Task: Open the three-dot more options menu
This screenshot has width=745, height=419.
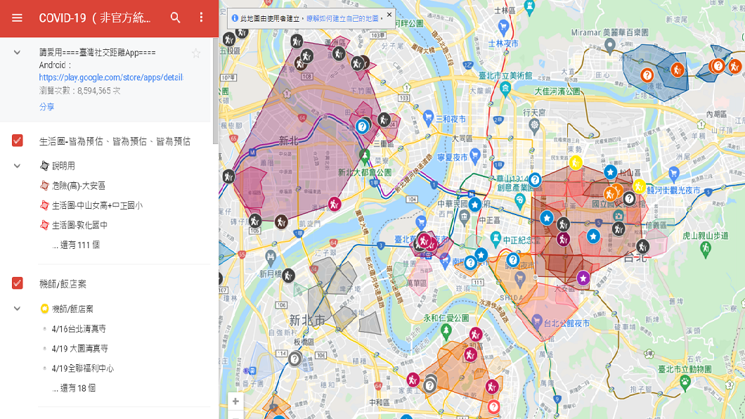Action: coord(202,18)
